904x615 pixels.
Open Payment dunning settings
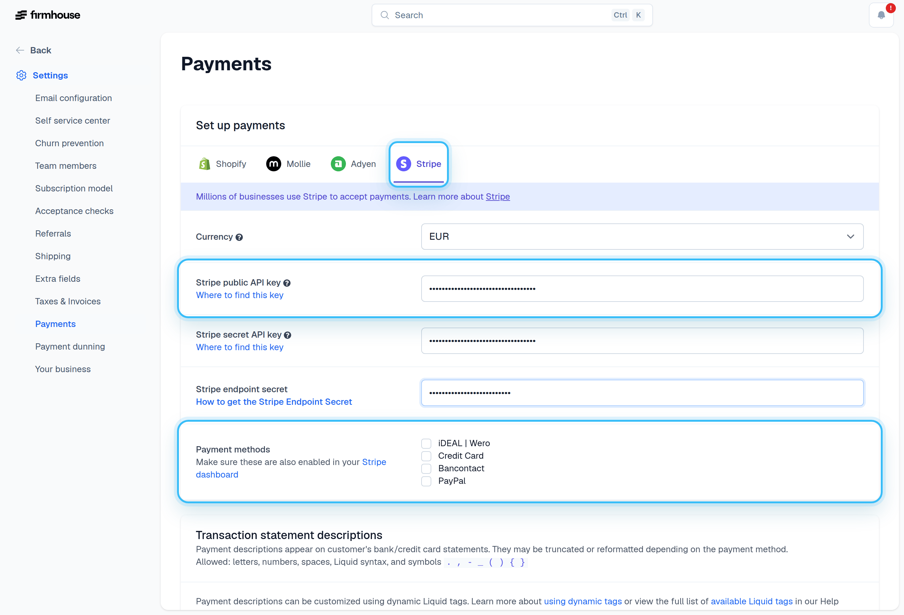(x=70, y=346)
